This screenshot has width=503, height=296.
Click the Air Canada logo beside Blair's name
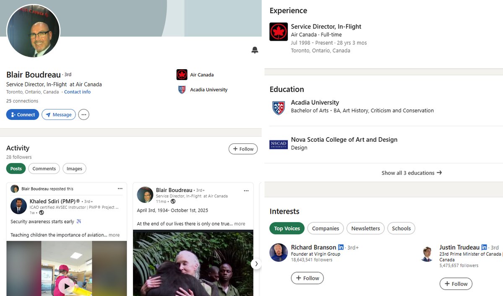(182, 75)
